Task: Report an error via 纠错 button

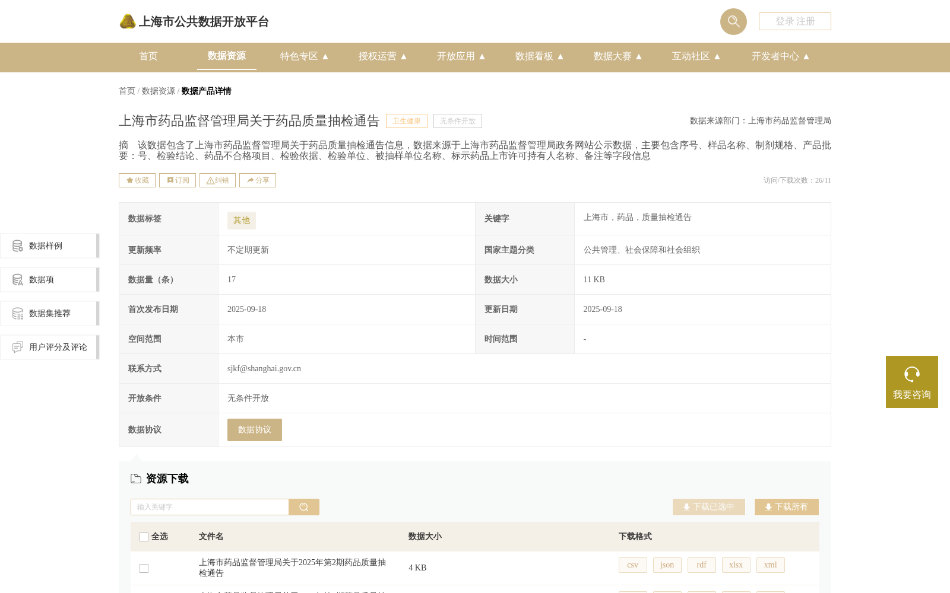Action: tap(217, 180)
